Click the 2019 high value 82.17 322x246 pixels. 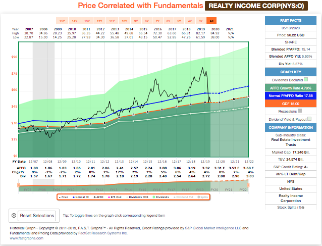[x=201, y=33]
